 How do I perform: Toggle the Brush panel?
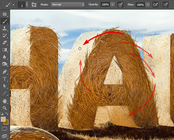(x=34, y=5)
